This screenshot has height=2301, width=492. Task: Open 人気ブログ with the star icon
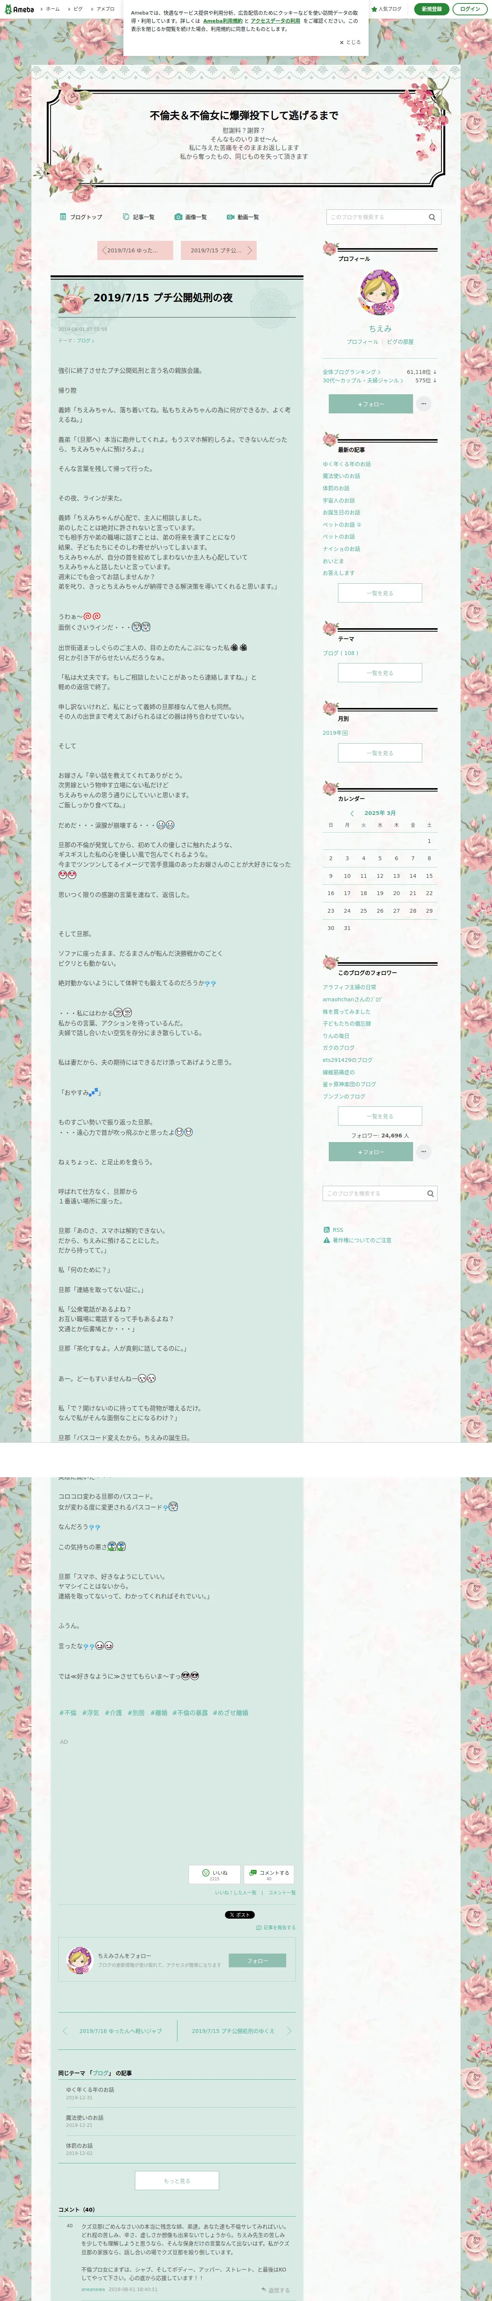pos(387,9)
